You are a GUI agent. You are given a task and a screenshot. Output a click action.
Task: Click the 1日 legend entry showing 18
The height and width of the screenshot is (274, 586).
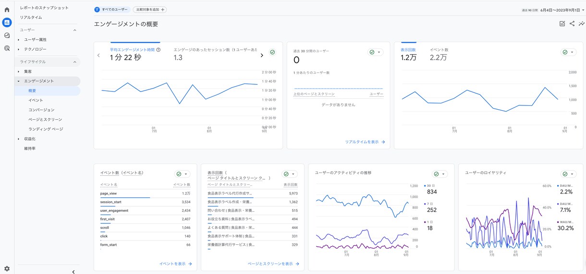429,225
